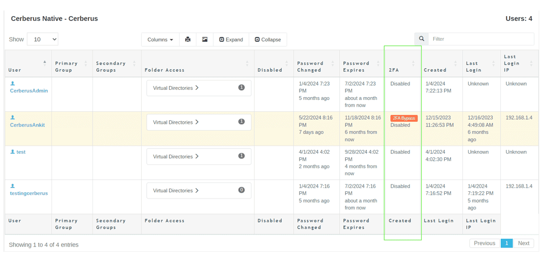The image size is (542, 256).
Task: Click into the Filter search field
Action: 480,39
